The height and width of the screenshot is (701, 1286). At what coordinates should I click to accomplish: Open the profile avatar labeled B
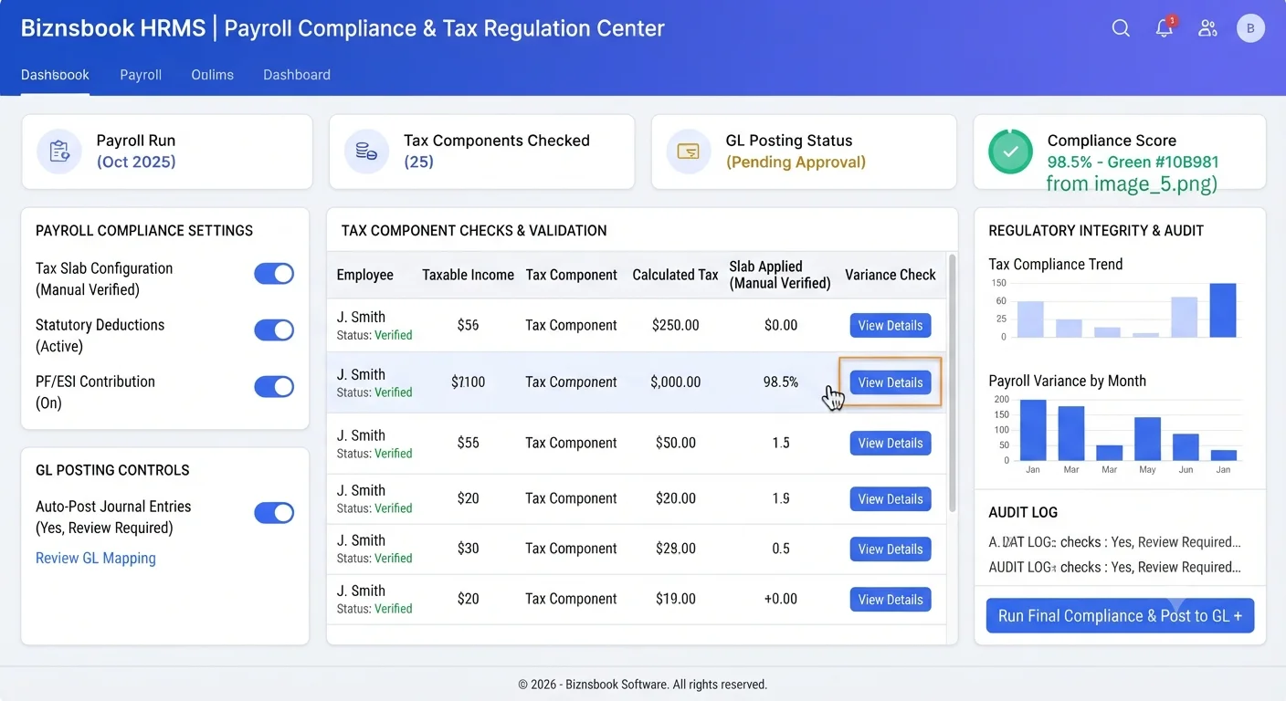pos(1250,28)
